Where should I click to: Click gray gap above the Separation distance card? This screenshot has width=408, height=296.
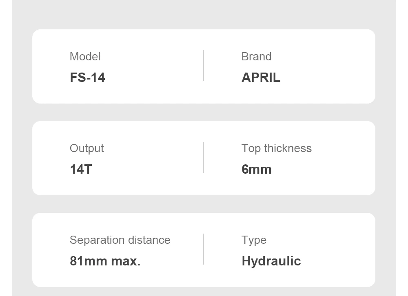coord(204,204)
